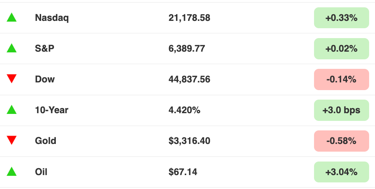The width and height of the screenshot is (375, 189).
Task: Open the S&P index name
Action: tap(44, 48)
